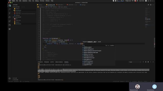The height and width of the screenshot is (91, 163).
Task: Click the volume icon in macOS menu bar
Action: 137,1
